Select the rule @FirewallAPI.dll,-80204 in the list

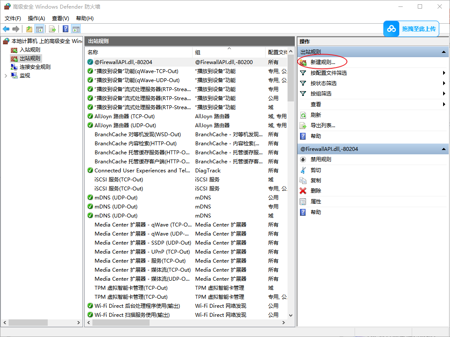tap(187, 62)
